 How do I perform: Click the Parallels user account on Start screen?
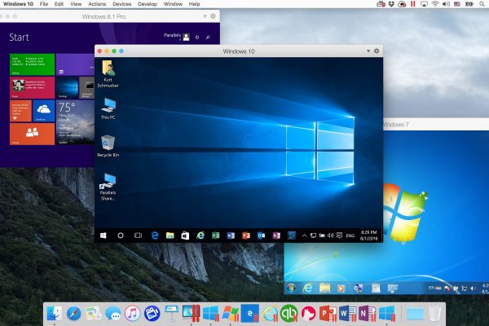177,37
